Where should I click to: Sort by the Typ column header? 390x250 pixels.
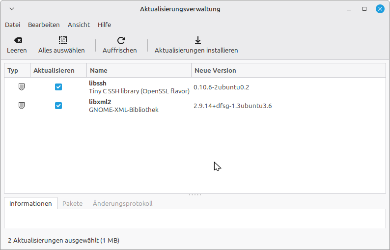click(x=17, y=70)
